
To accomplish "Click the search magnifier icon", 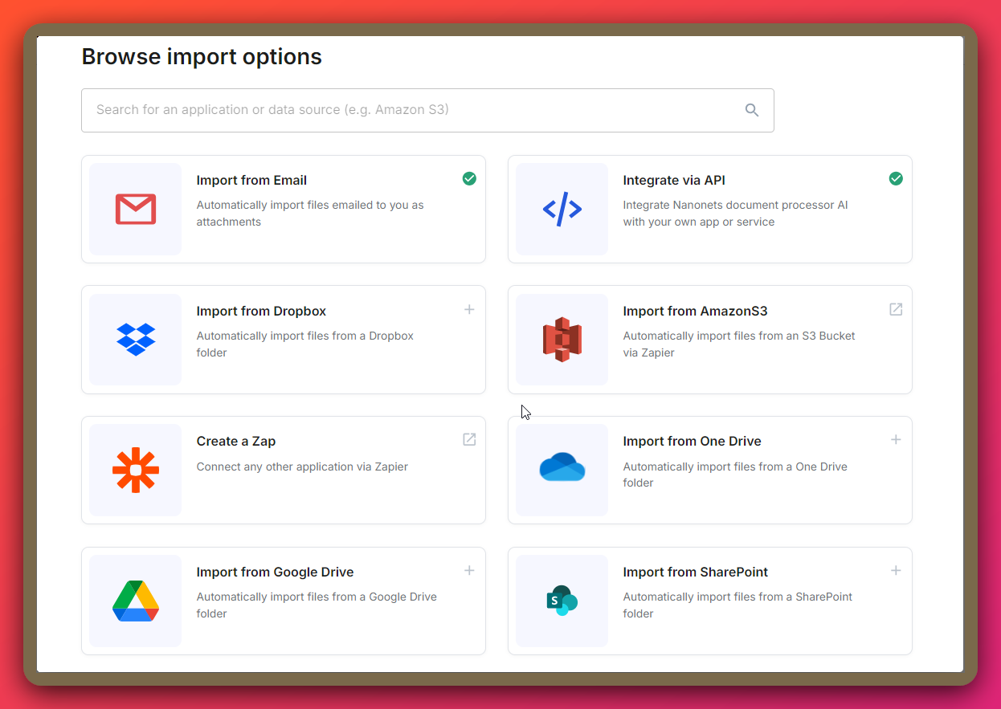I will tap(751, 110).
